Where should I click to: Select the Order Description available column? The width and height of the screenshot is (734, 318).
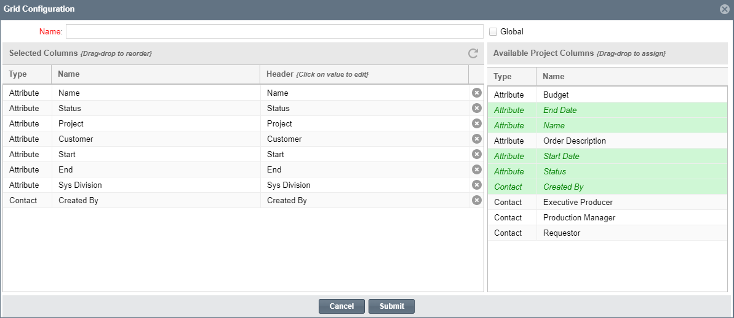click(608, 141)
